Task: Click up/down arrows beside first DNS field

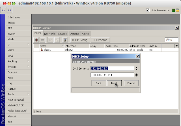Action: point(136,68)
